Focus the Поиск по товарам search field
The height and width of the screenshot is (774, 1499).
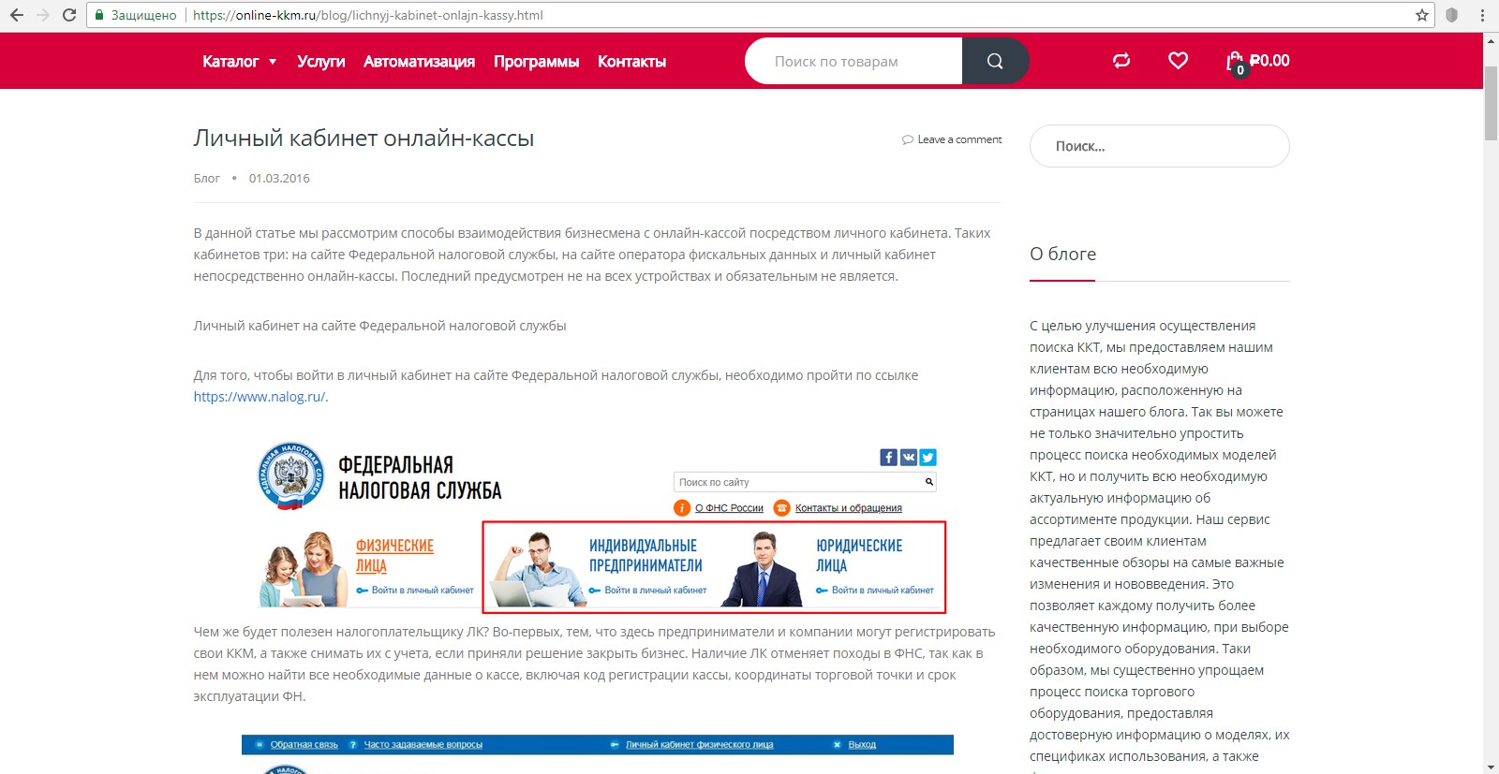pos(853,61)
